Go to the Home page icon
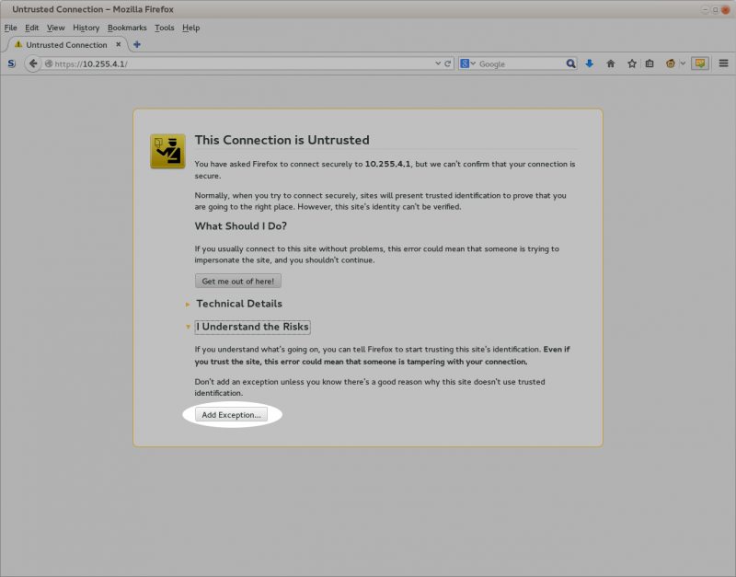 coord(610,63)
